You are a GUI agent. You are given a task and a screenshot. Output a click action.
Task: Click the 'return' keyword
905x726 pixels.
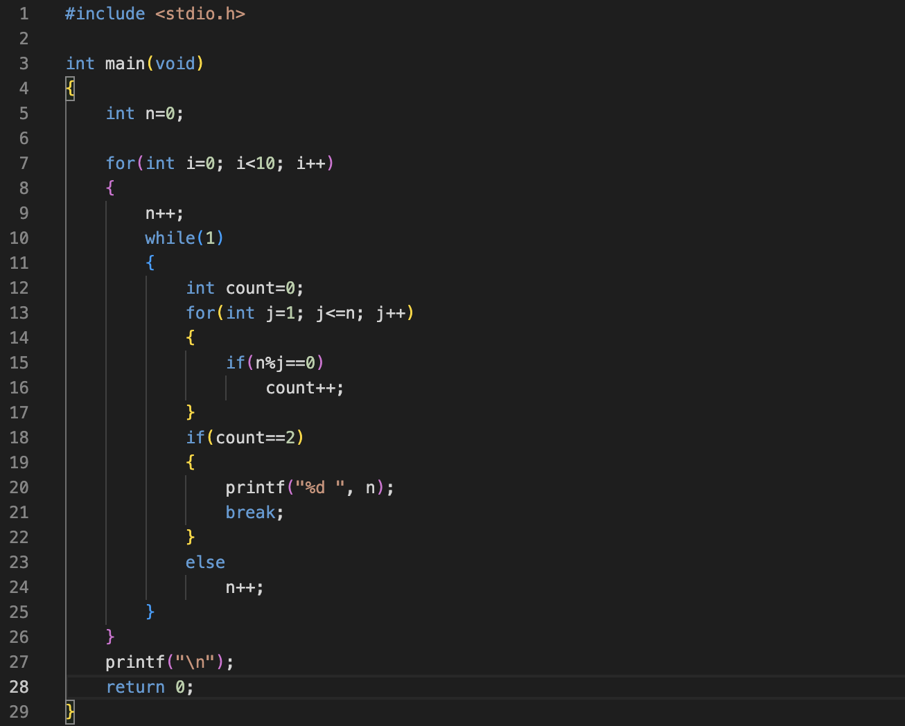pos(135,687)
